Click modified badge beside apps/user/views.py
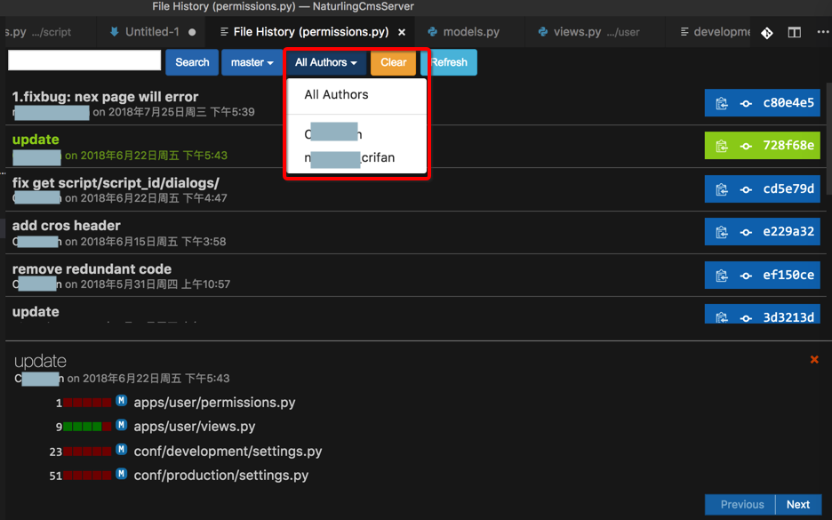Viewport: 832px width, 520px height. [122, 425]
